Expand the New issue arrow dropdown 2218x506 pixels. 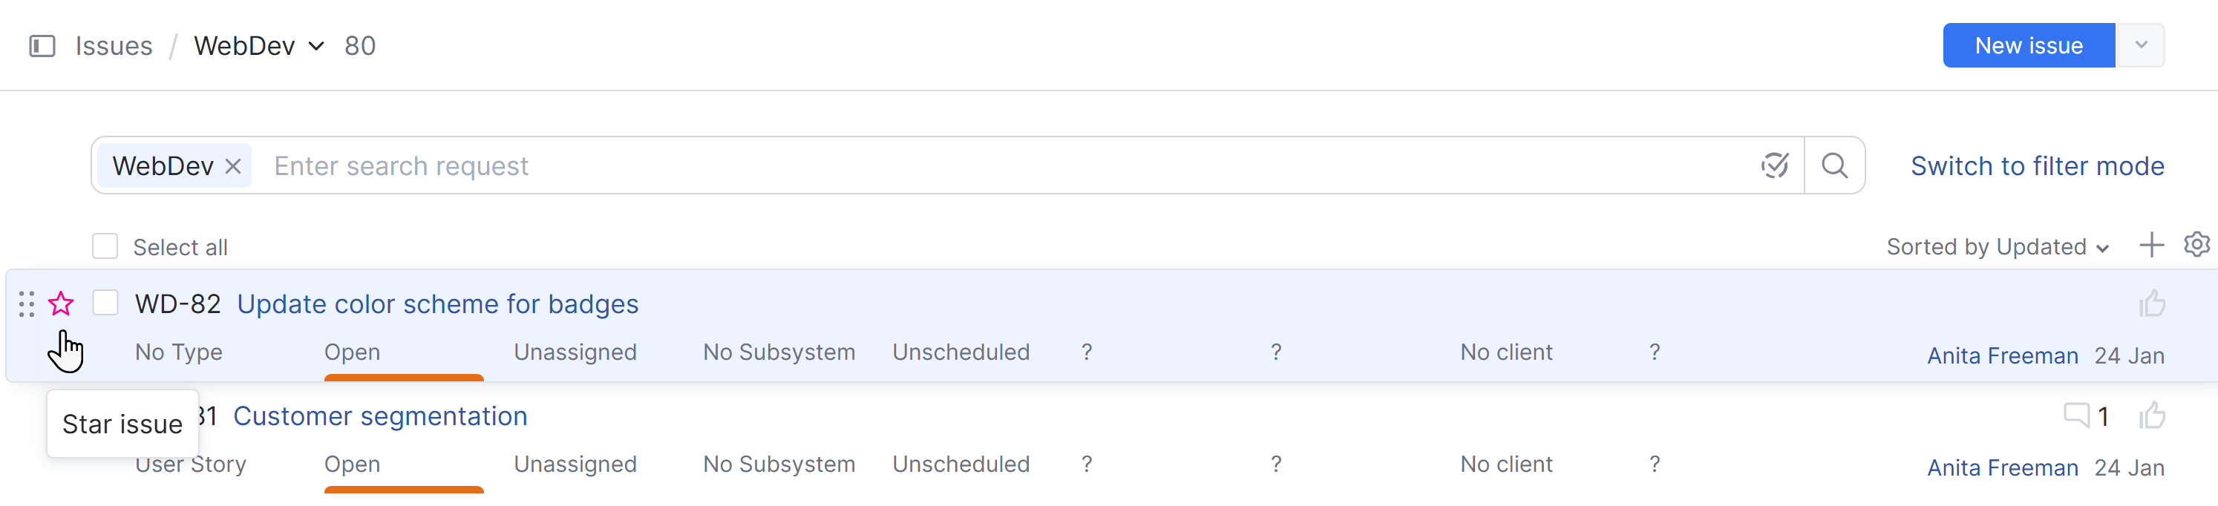tap(2141, 45)
